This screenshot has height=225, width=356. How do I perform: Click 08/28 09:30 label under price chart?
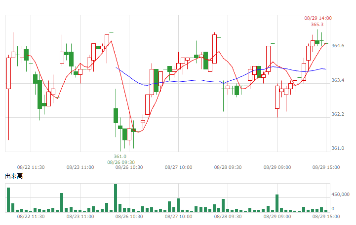click(x=228, y=167)
